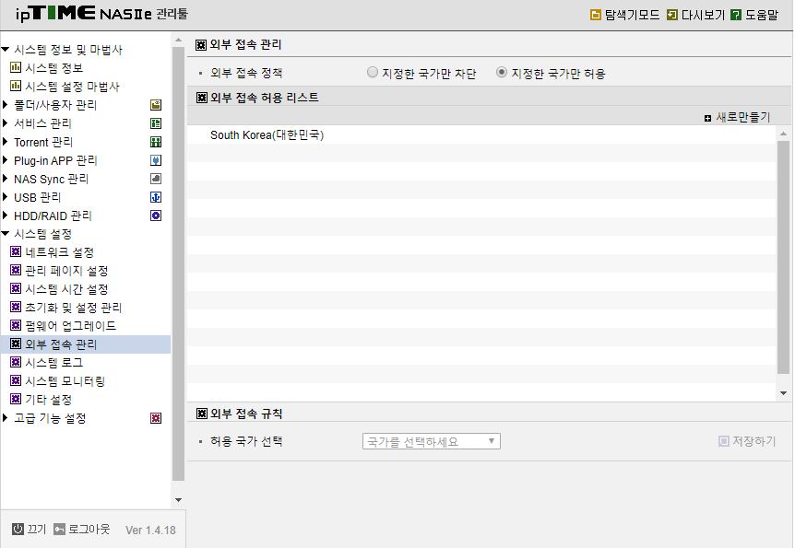Open 시스템 설정 마법사 menu item
This screenshot has height=548, width=795.
coord(73,87)
